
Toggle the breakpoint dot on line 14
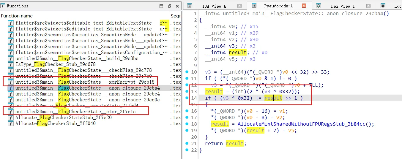click(187, 98)
